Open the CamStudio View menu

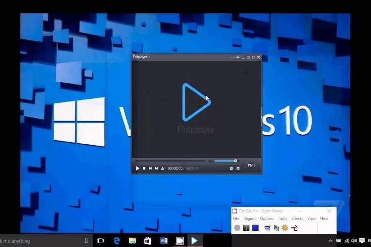coord(311,219)
